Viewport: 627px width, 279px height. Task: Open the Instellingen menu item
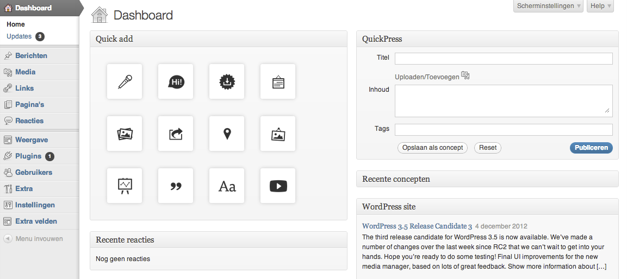(x=35, y=205)
